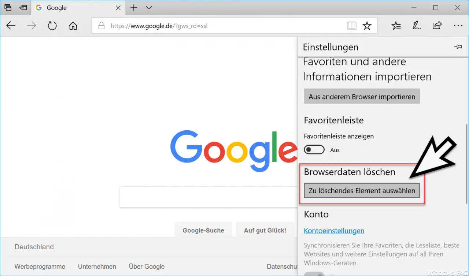Click Auf gut Glück! button
The image size is (469, 276).
tap(265, 230)
